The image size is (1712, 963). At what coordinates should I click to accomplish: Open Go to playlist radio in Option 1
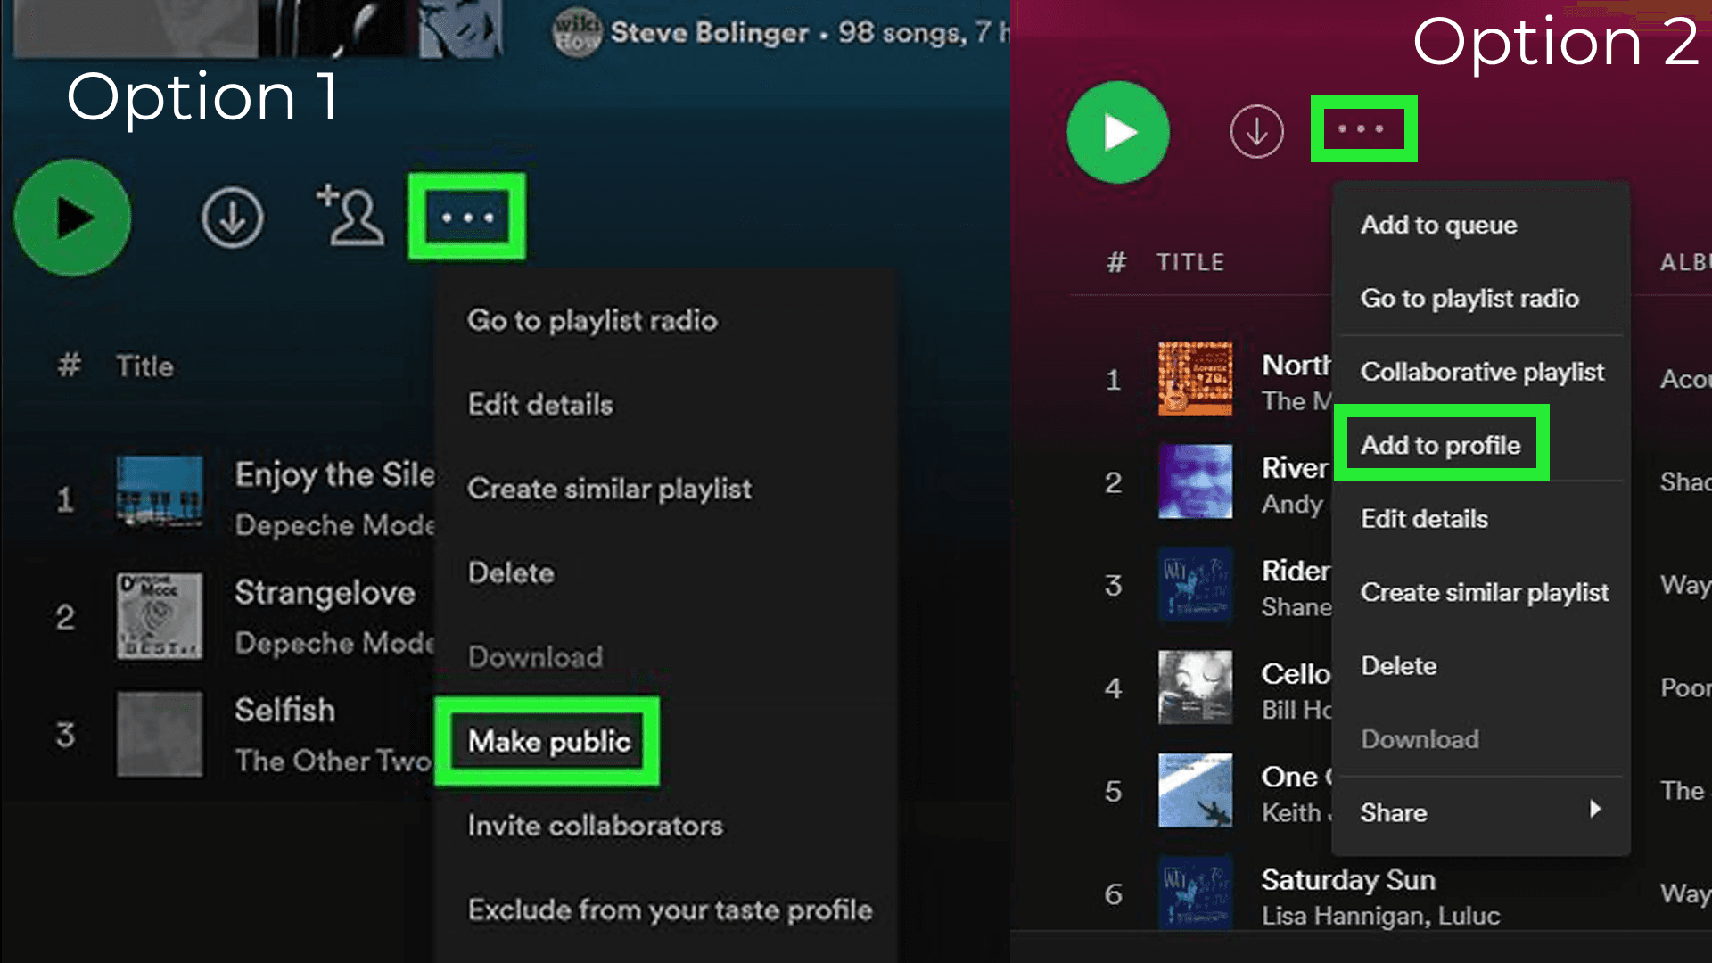pyautogui.click(x=592, y=321)
